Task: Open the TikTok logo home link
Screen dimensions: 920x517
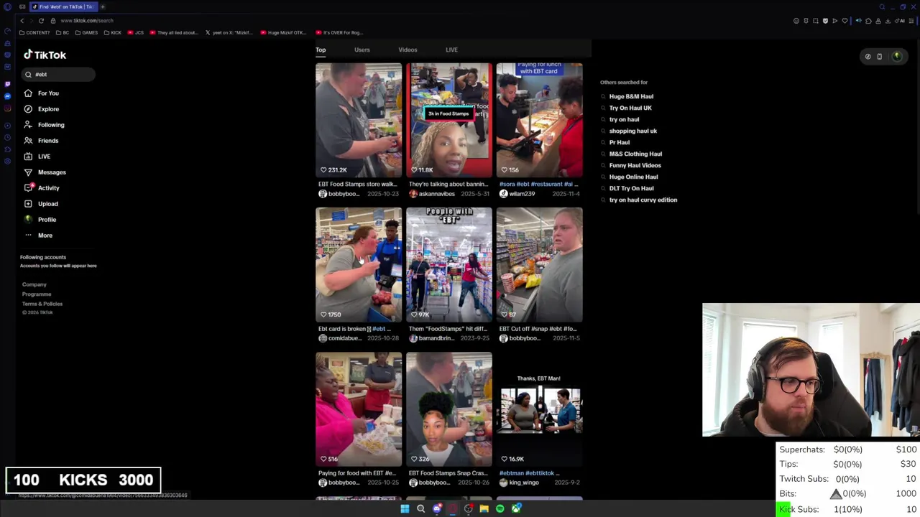Action: [x=45, y=55]
